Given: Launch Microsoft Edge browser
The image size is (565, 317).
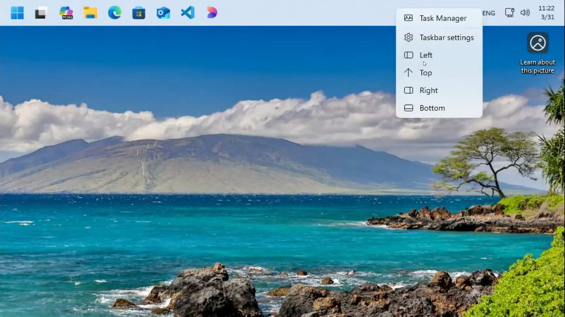Looking at the screenshot, I should 114,13.
